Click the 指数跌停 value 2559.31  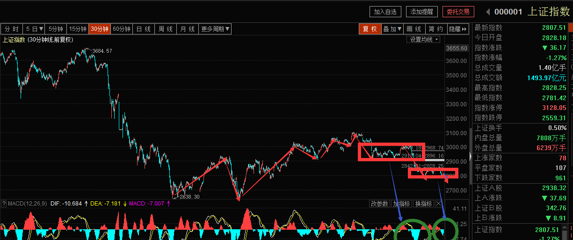554,117
